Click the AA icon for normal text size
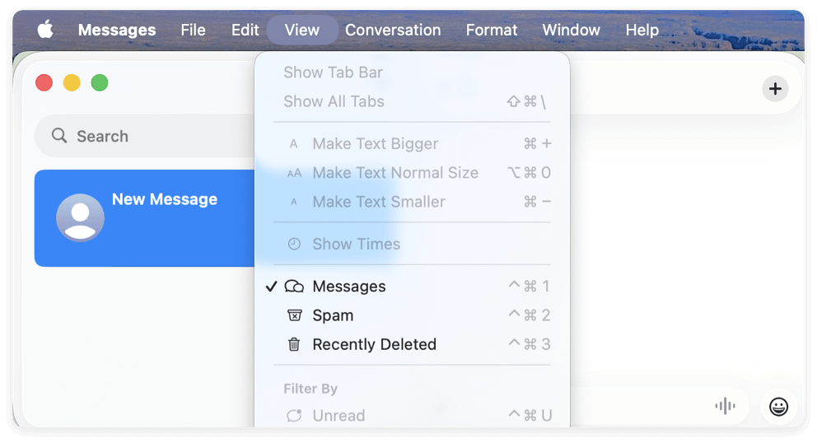 pyautogui.click(x=294, y=173)
